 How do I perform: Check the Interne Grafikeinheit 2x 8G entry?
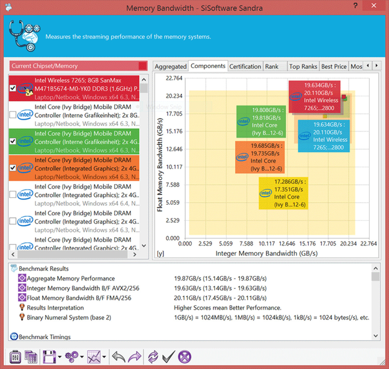click(x=13, y=115)
